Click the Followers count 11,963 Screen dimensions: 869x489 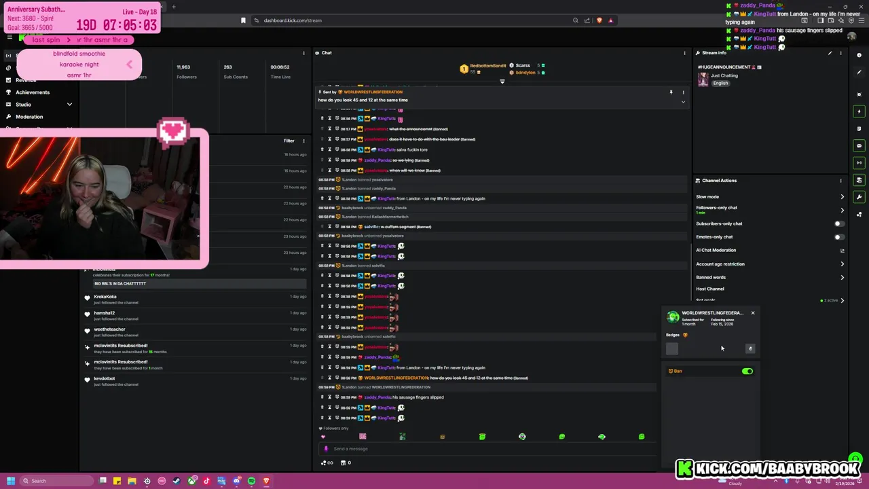coord(183,67)
